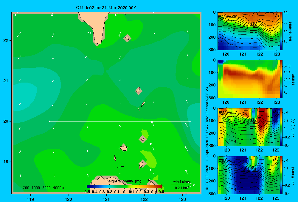Click the temperature color scale bar
The image size is (298, 202).
point(281,31)
